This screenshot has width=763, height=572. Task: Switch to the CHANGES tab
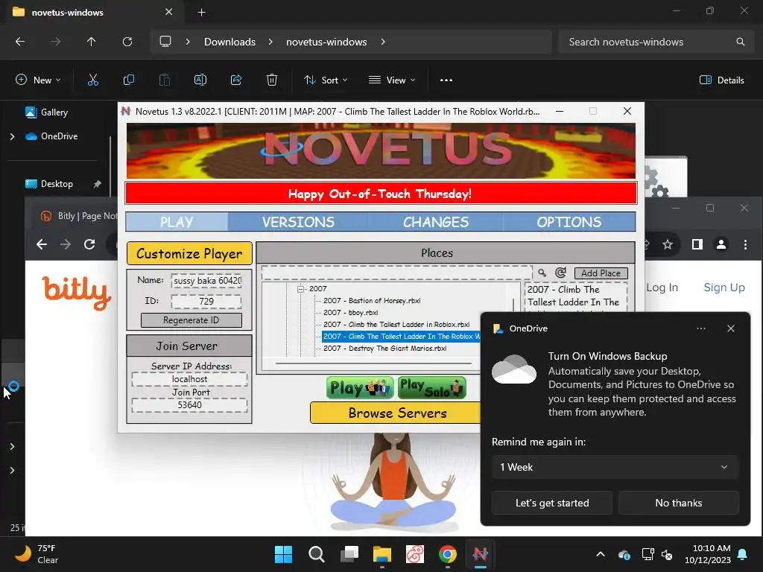pos(436,222)
